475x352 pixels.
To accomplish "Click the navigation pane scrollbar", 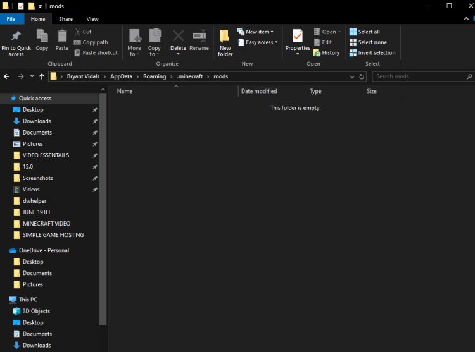I will [x=103, y=209].
